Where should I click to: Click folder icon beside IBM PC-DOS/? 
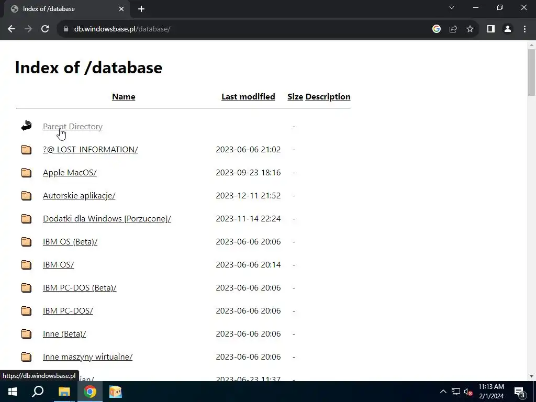(26, 311)
